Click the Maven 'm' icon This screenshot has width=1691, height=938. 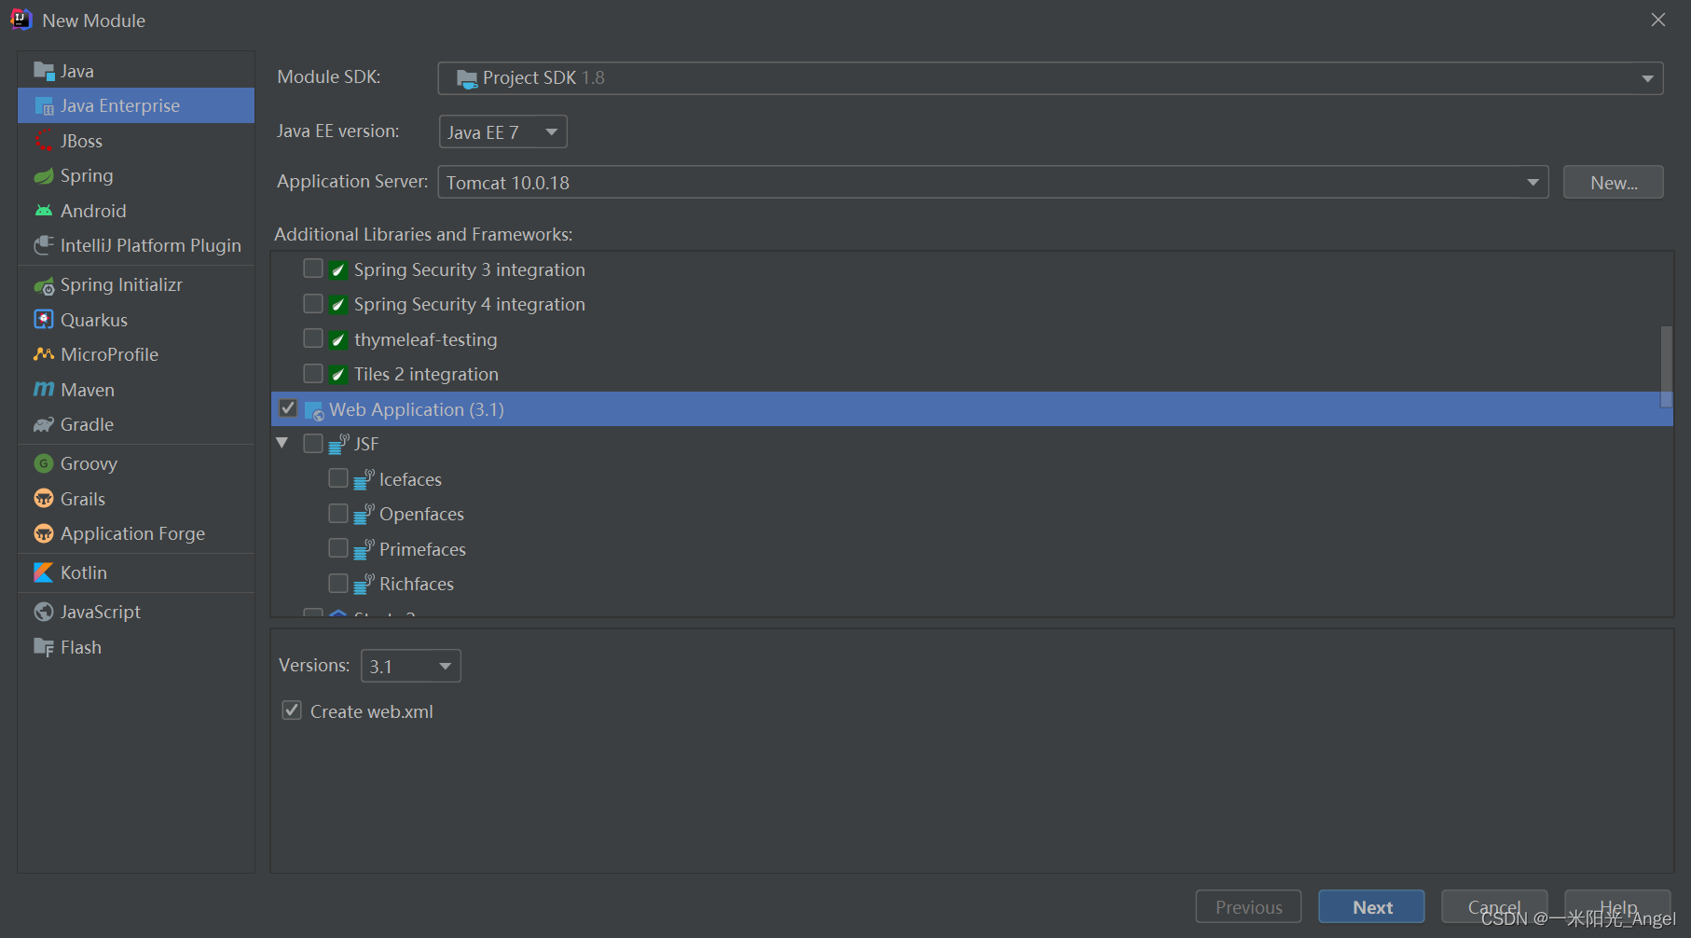(44, 390)
